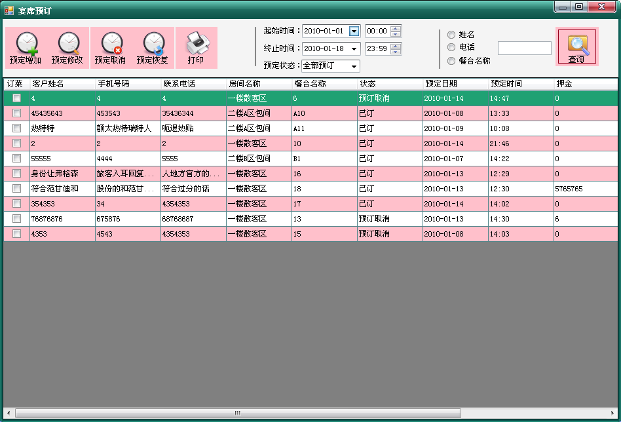The width and height of the screenshot is (621, 422).
Task: Check the 订菜 box for customer 76876876
Action: coord(16,219)
